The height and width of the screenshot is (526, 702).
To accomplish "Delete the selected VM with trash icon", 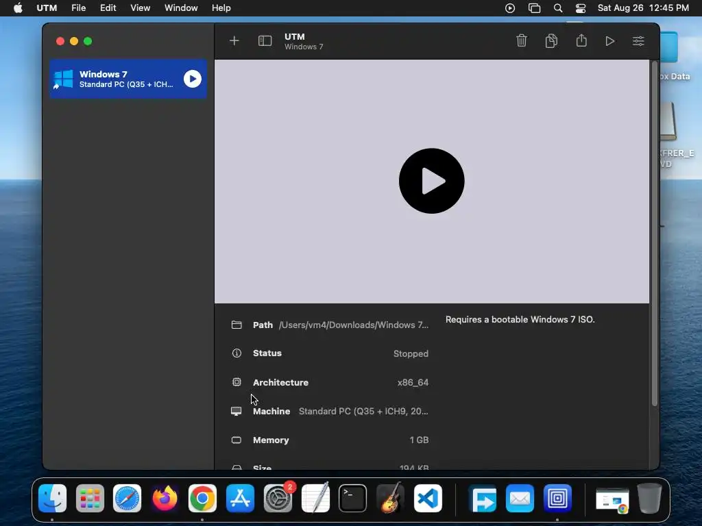I will pyautogui.click(x=522, y=40).
